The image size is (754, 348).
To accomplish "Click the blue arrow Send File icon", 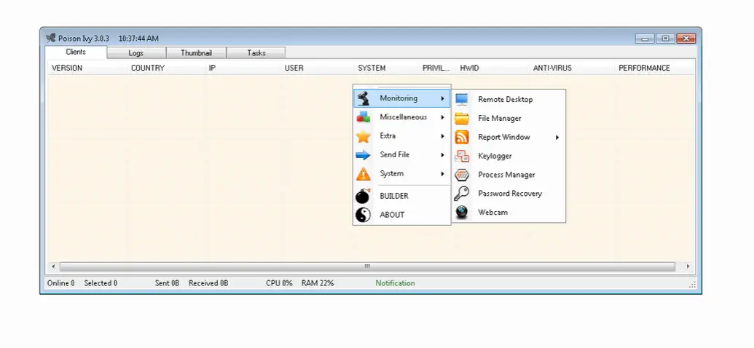I will [364, 155].
